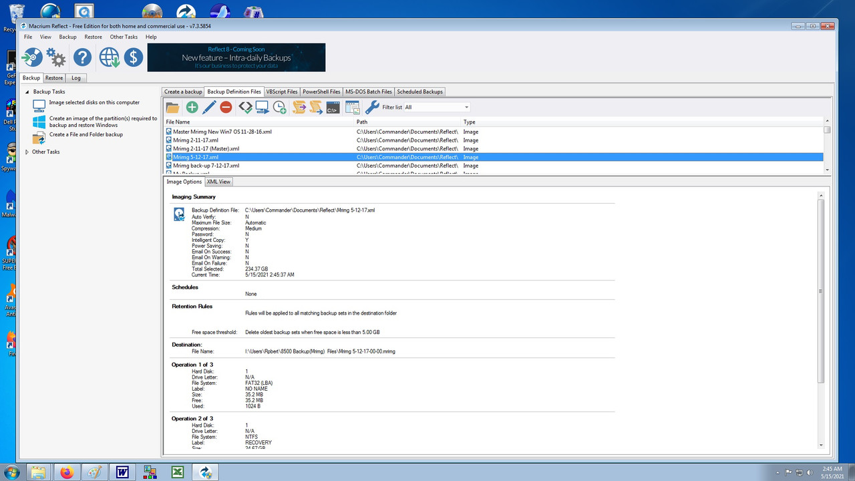This screenshot has height=481, width=855.
Task: Generate a VBScript using the diamond script icon
Action: pyautogui.click(x=244, y=107)
